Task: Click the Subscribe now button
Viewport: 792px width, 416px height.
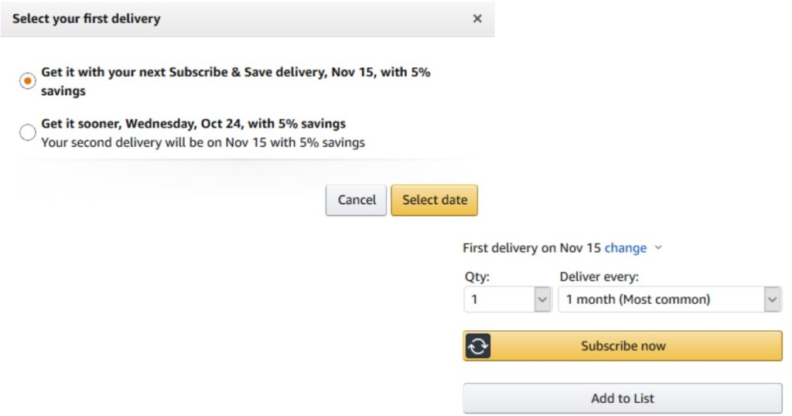Action: coord(623,346)
